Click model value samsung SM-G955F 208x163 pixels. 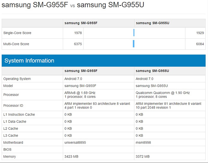80,86
